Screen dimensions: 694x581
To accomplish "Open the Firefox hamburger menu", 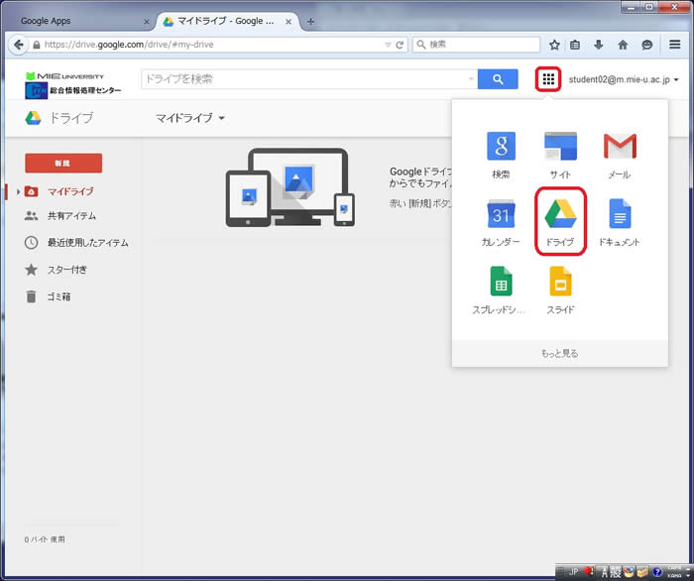I will tap(674, 45).
